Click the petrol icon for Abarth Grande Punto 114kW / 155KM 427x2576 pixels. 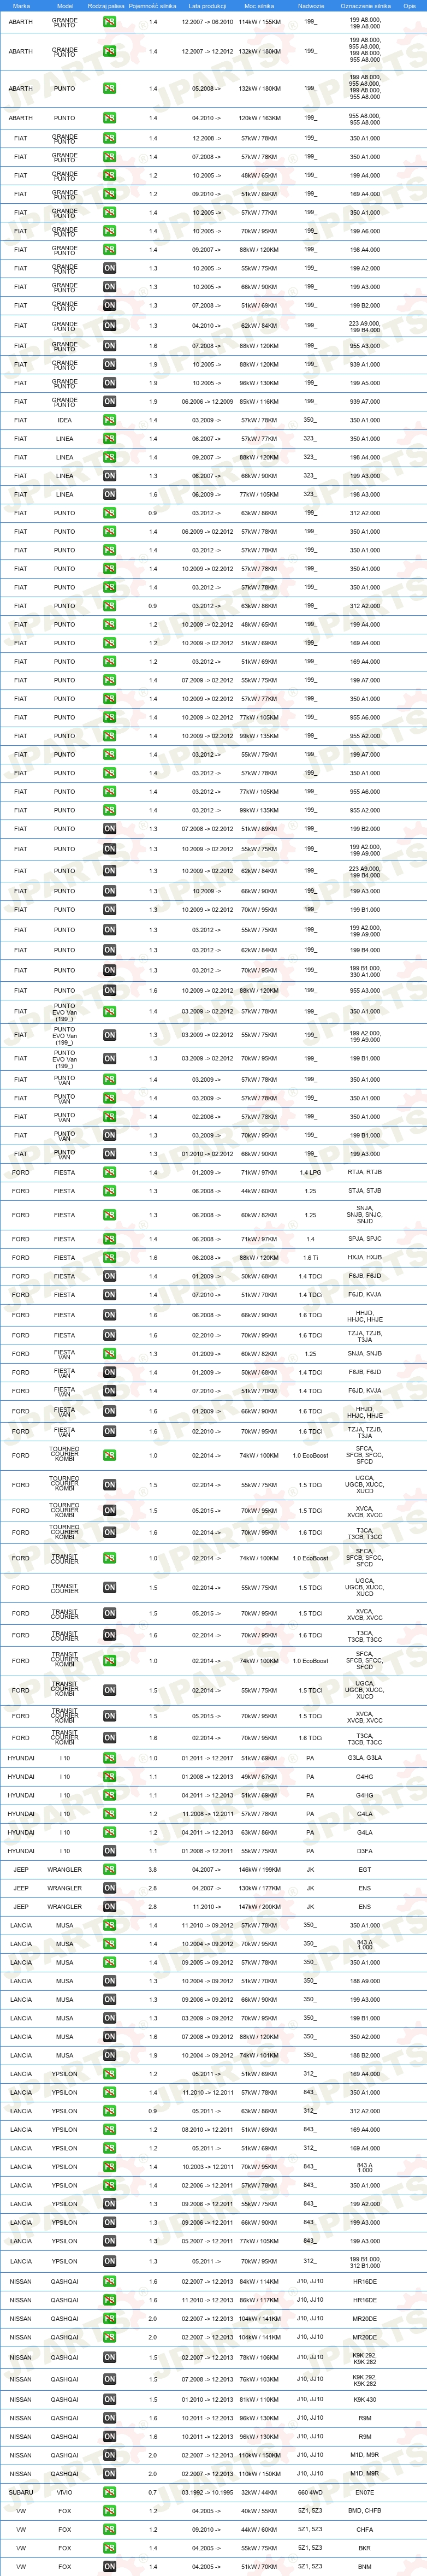click(110, 21)
